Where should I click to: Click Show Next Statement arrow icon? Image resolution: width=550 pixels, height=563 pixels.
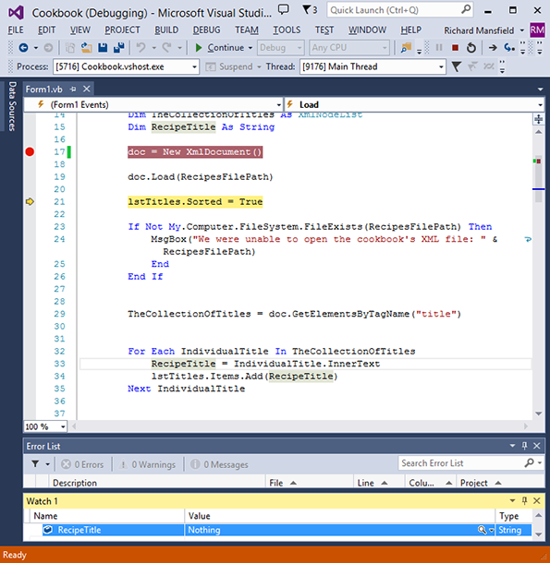click(493, 47)
